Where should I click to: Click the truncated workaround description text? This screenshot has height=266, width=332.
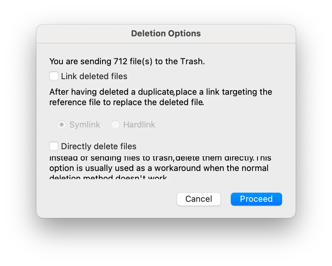point(160,168)
